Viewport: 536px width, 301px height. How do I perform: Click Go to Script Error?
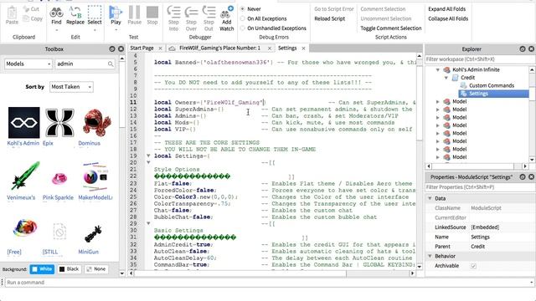click(334, 9)
